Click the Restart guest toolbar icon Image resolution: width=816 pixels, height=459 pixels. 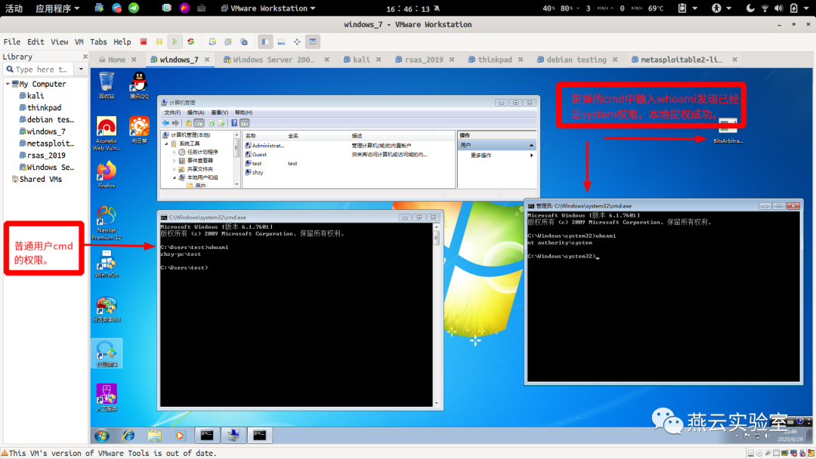pyautogui.click(x=191, y=42)
